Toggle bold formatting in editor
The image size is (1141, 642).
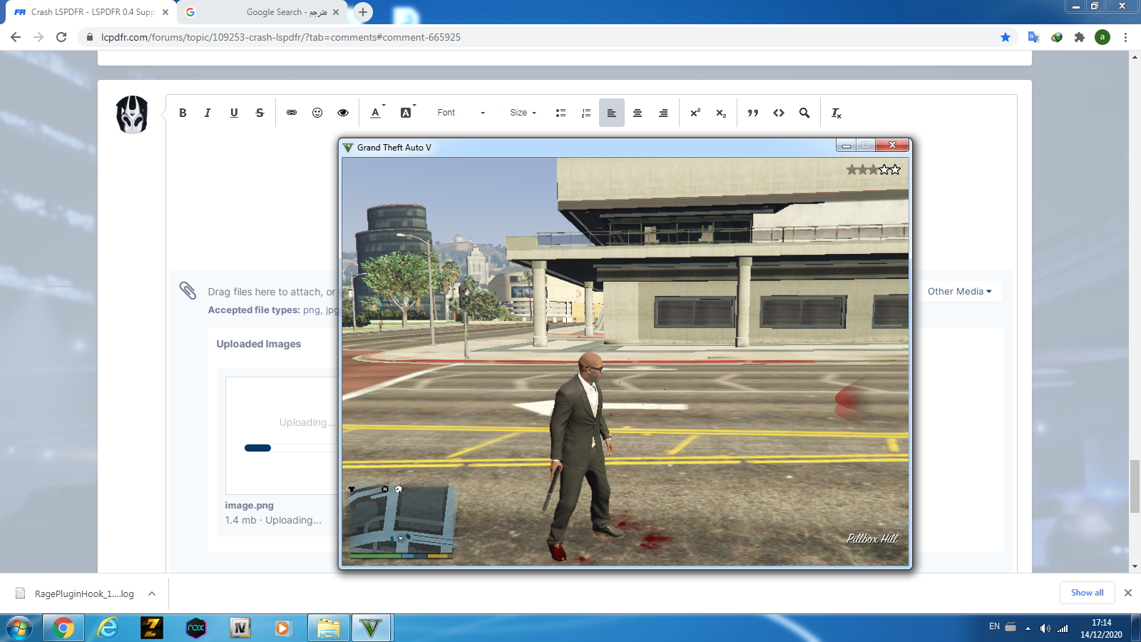183,113
